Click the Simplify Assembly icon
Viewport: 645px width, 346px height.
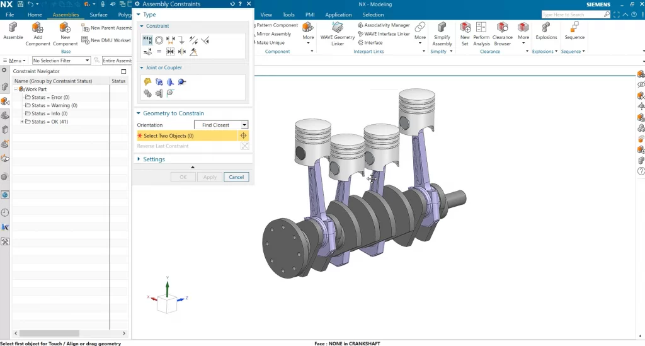442,34
